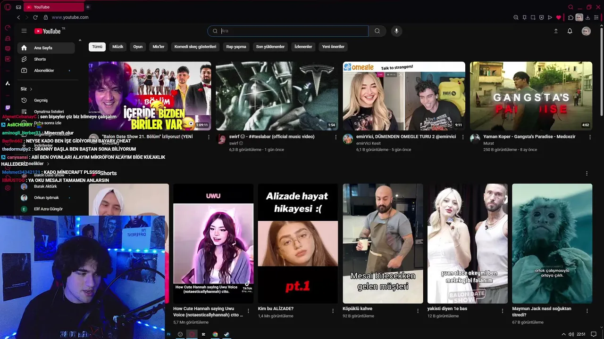Click the zoom out icon in address bar
This screenshot has height=339, width=604.
point(516,17)
